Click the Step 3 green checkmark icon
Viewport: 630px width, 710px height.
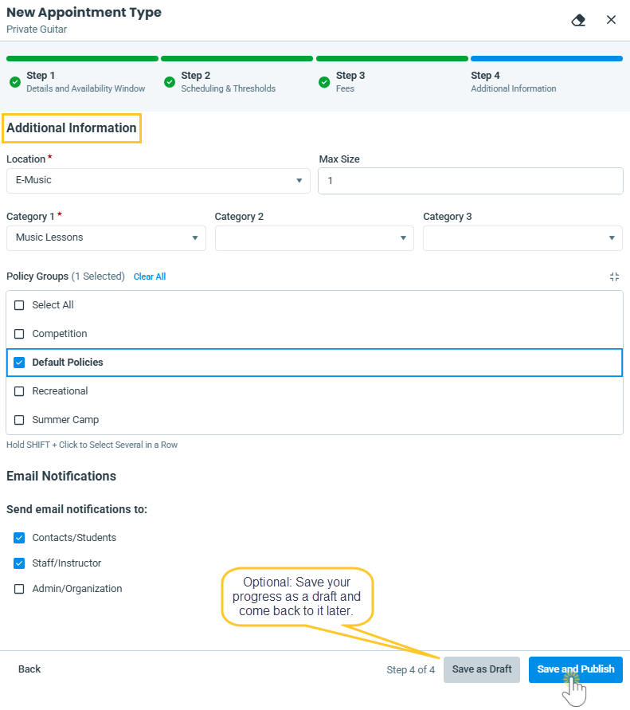point(324,82)
